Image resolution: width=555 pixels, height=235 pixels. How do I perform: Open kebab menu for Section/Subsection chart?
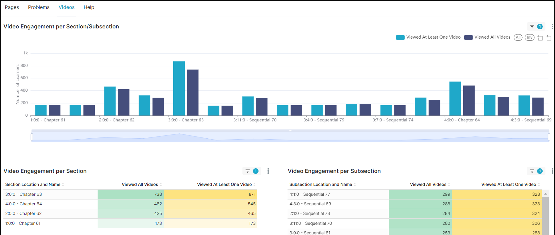coord(552,27)
